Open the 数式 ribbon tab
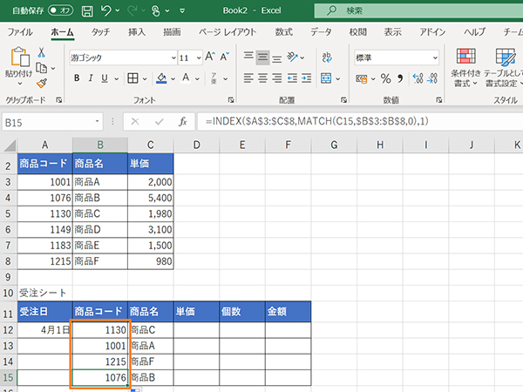Image resolution: width=523 pixels, height=392 pixels. point(283,32)
